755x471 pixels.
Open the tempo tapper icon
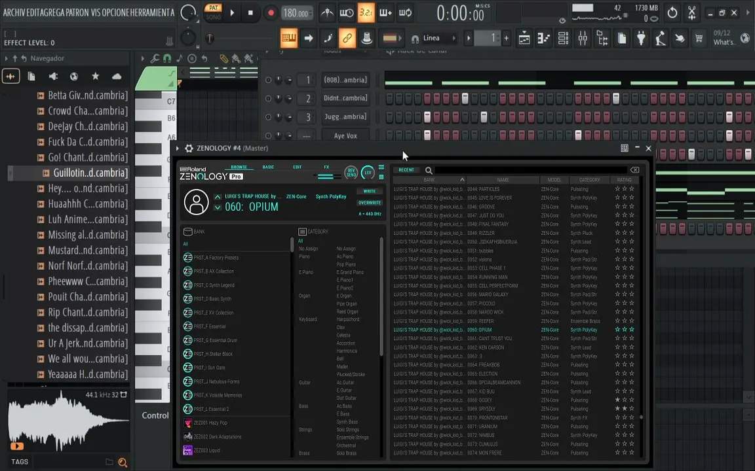click(x=661, y=39)
